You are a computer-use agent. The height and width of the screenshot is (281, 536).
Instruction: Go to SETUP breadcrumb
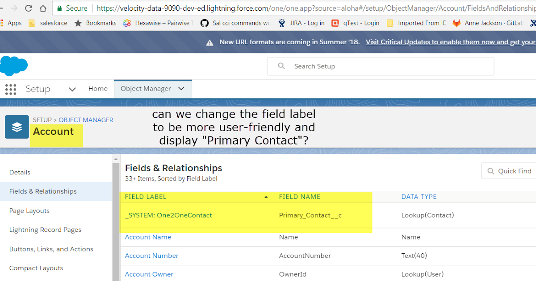42,120
